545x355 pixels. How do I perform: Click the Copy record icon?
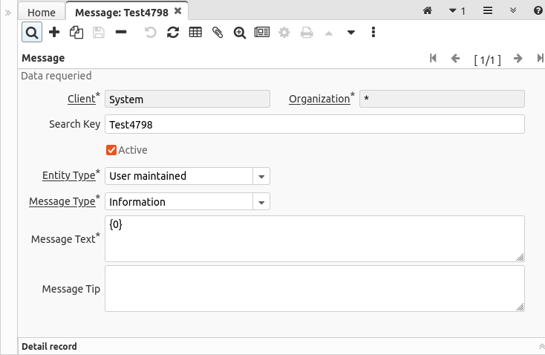point(76,33)
